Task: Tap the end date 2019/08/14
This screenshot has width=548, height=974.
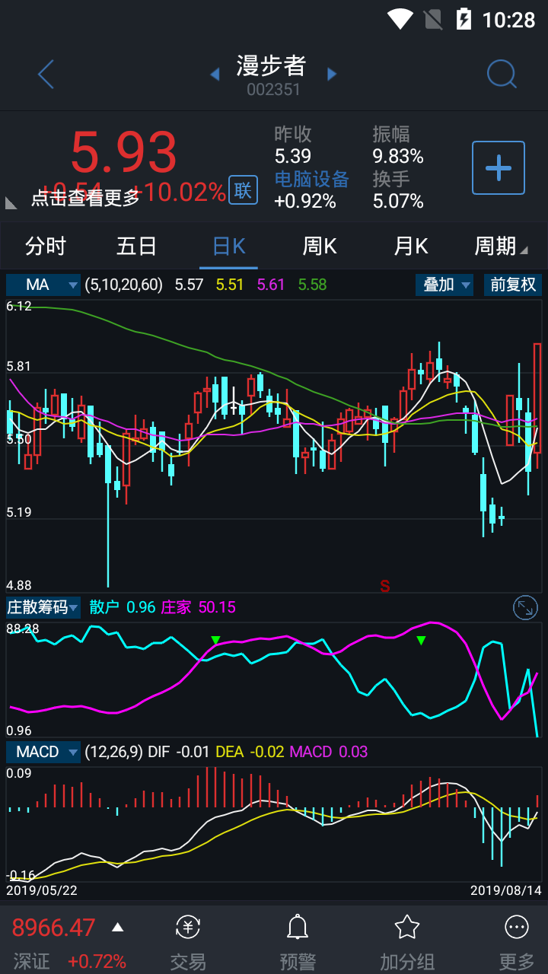Action: click(505, 890)
